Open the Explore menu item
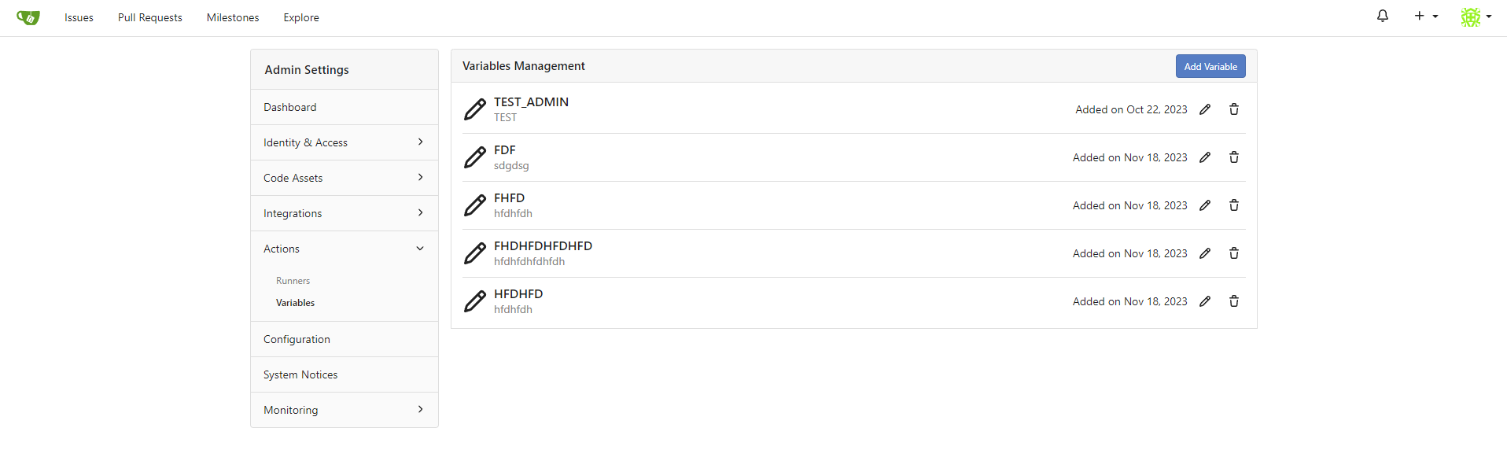The height and width of the screenshot is (450, 1507). click(301, 17)
